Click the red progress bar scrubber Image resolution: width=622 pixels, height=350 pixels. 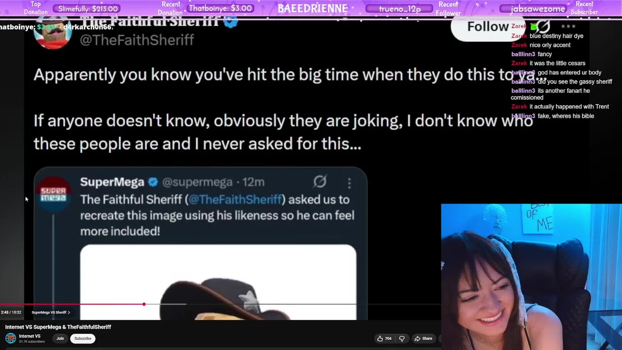pos(144,304)
